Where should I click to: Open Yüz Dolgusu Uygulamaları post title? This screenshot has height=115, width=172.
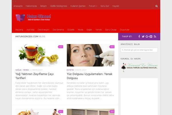pos(89,76)
